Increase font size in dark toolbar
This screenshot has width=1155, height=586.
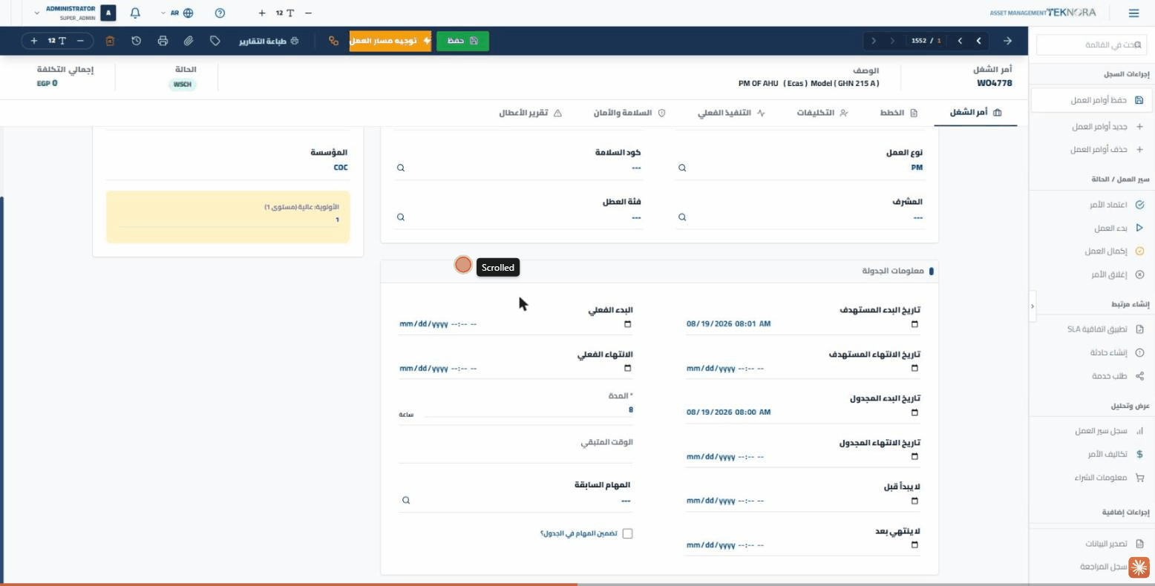34,41
